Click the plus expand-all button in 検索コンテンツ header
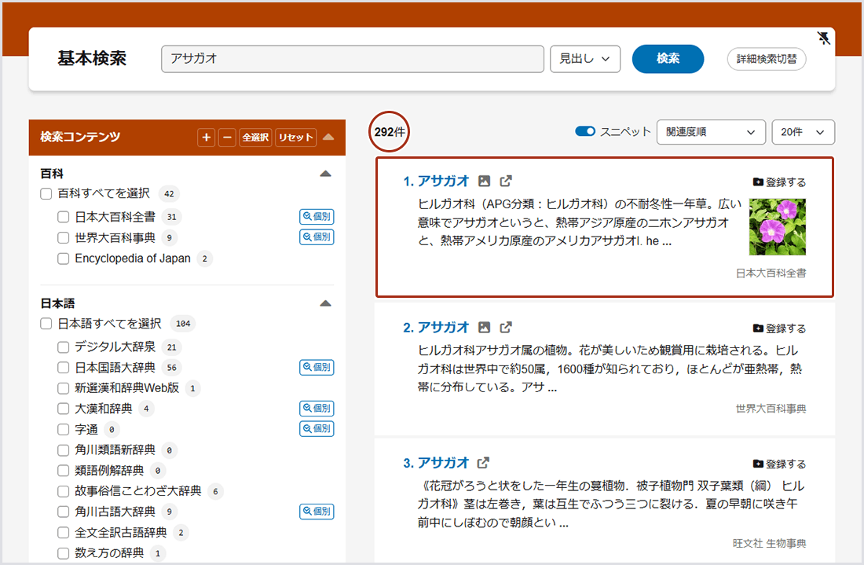864x565 pixels. [206, 138]
